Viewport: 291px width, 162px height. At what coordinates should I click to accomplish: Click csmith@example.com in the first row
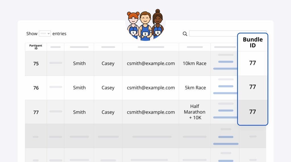[x=151, y=63]
